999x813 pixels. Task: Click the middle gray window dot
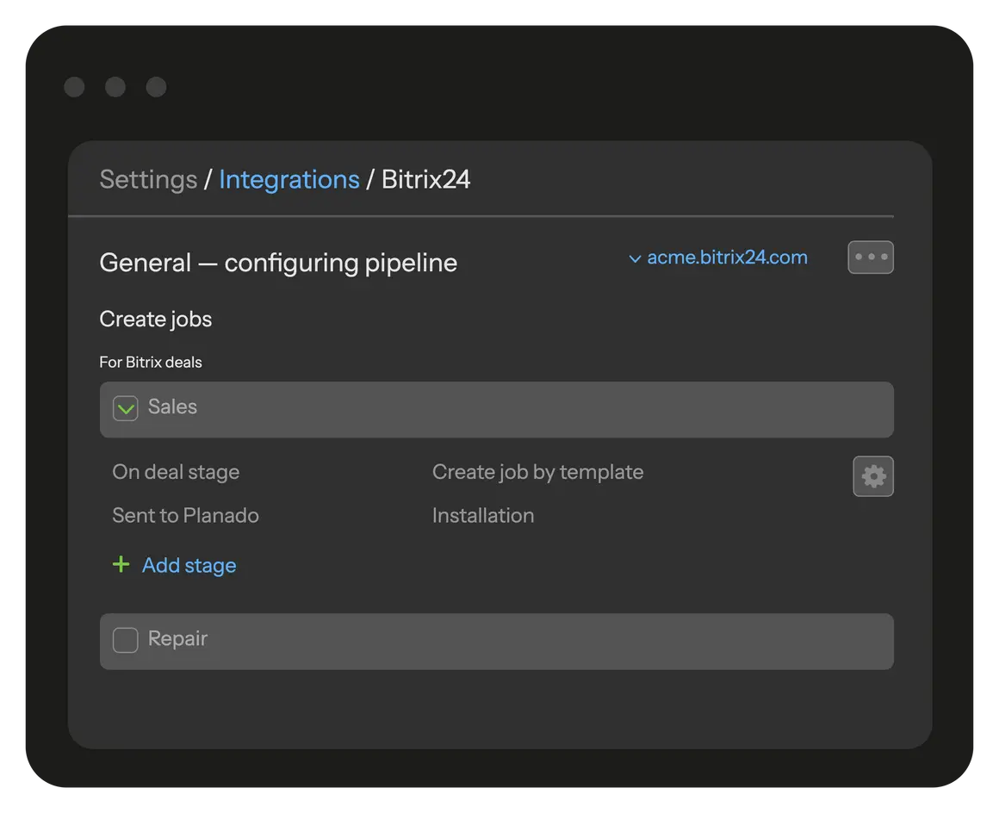point(115,87)
